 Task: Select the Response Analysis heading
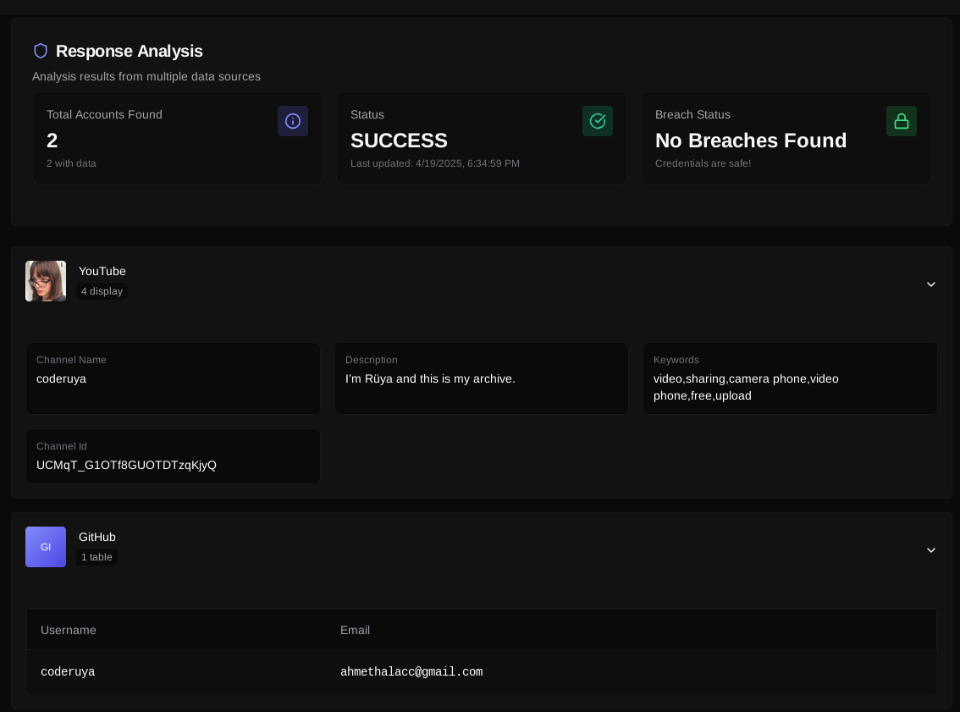pyautogui.click(x=130, y=51)
